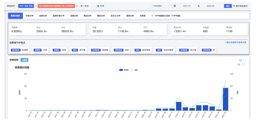Viewport: 259px width, 124px height.
Task: Click the 39555.6% 环比 value
Action: (x=67, y=31)
